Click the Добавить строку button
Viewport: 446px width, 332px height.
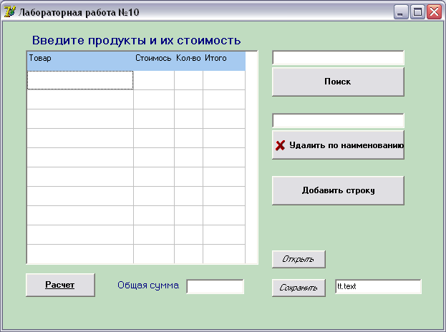(338, 190)
